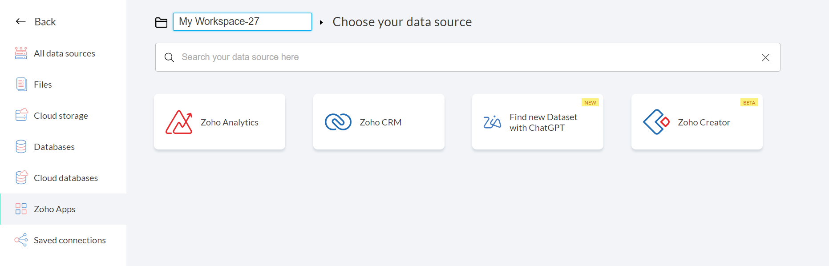The height and width of the screenshot is (266, 829).
Task: Click the search magnifier icon
Action: coord(169,57)
